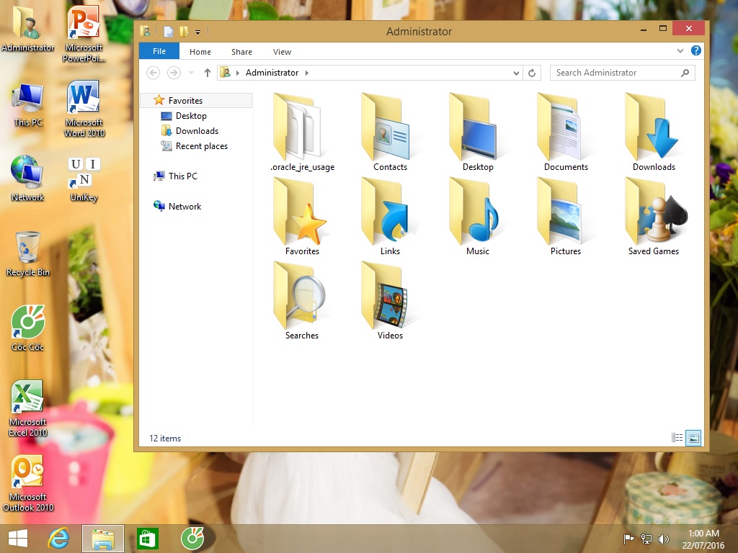This screenshot has height=553, width=738.
Task: Open volume control tray icon
Action: 663,539
